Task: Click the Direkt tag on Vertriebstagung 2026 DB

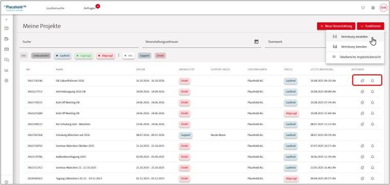Action: point(184,92)
